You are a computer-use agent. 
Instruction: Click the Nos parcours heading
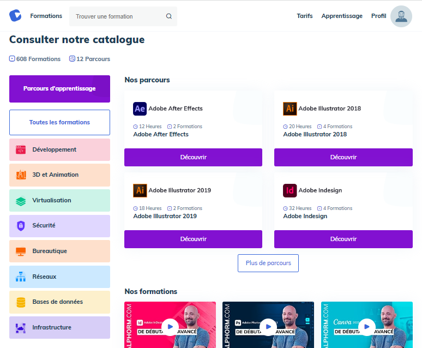tap(147, 80)
